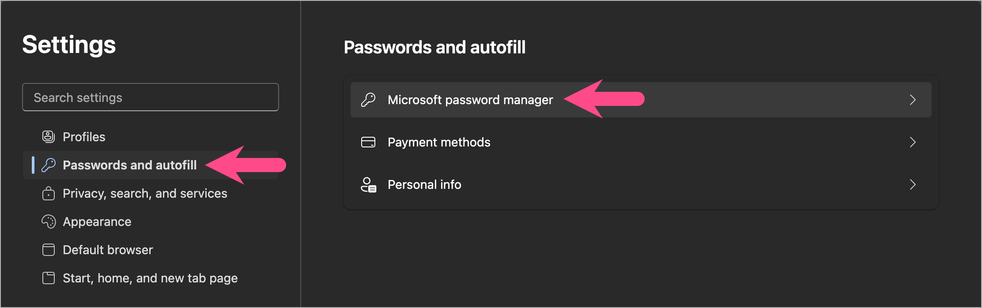Open the Personal info row

pyautogui.click(x=424, y=184)
